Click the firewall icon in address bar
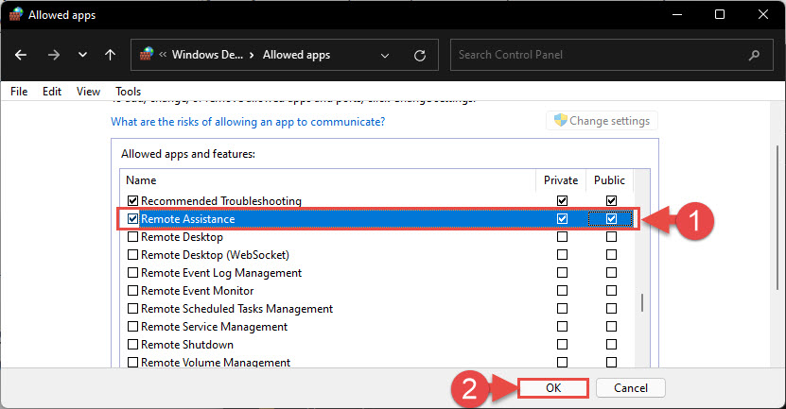786x409 pixels. pos(147,56)
